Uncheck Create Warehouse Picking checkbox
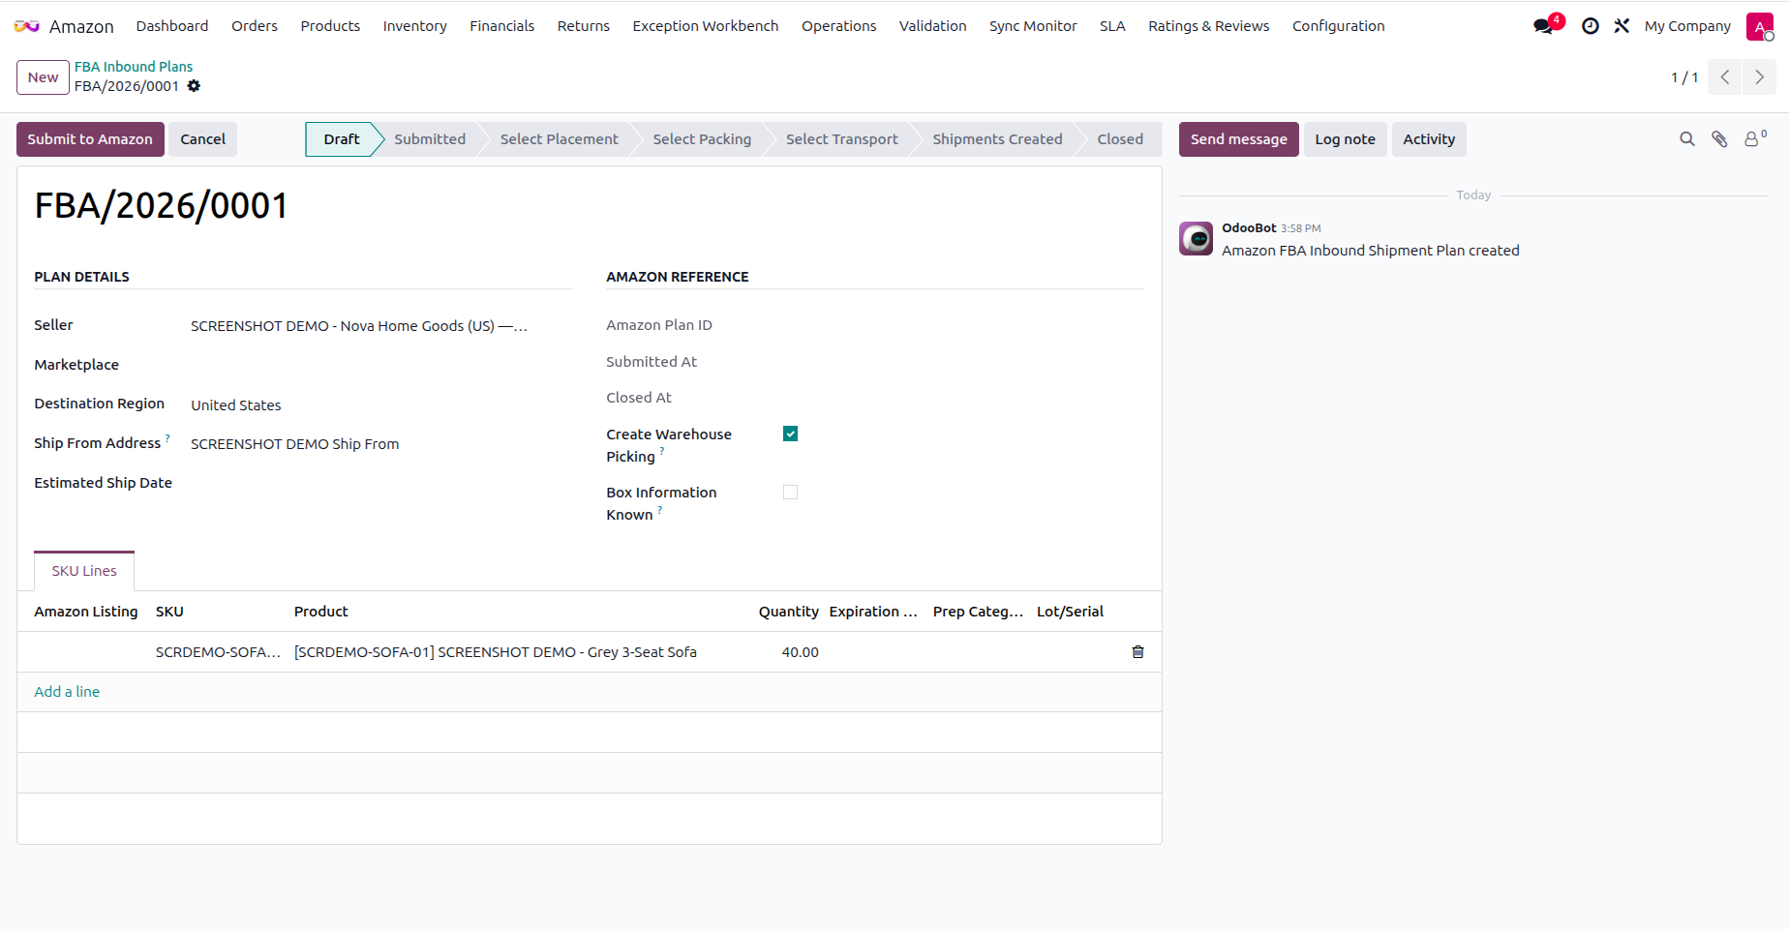 790,434
